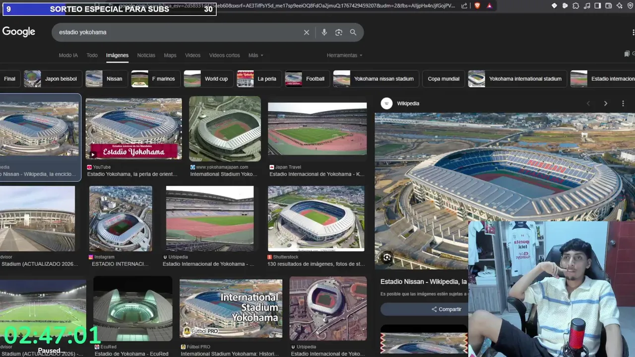Switch to the Todo results tab
635x357 pixels.
pos(92,56)
